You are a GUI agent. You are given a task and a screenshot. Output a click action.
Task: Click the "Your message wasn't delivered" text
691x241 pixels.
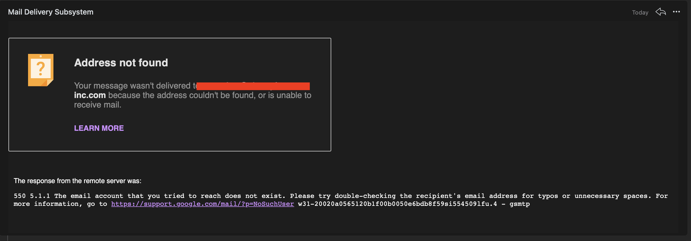tap(132, 86)
